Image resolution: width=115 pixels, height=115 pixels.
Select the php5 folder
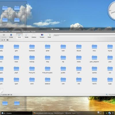pyautogui.click(x=16, y=70)
